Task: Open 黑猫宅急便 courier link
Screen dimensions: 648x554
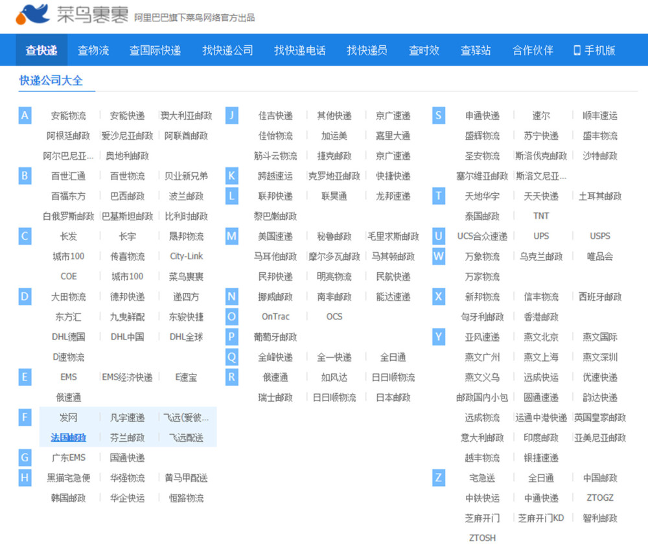Action: (69, 478)
